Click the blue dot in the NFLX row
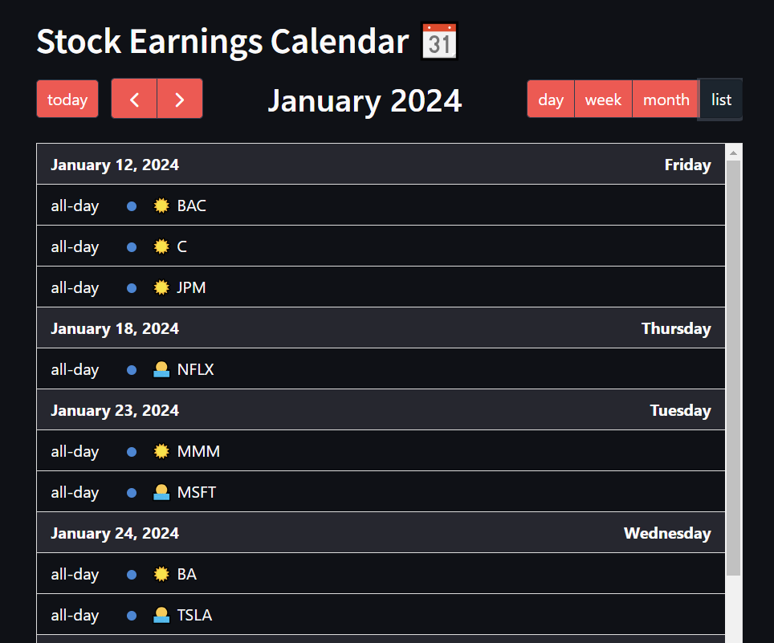The image size is (774, 643). click(132, 370)
